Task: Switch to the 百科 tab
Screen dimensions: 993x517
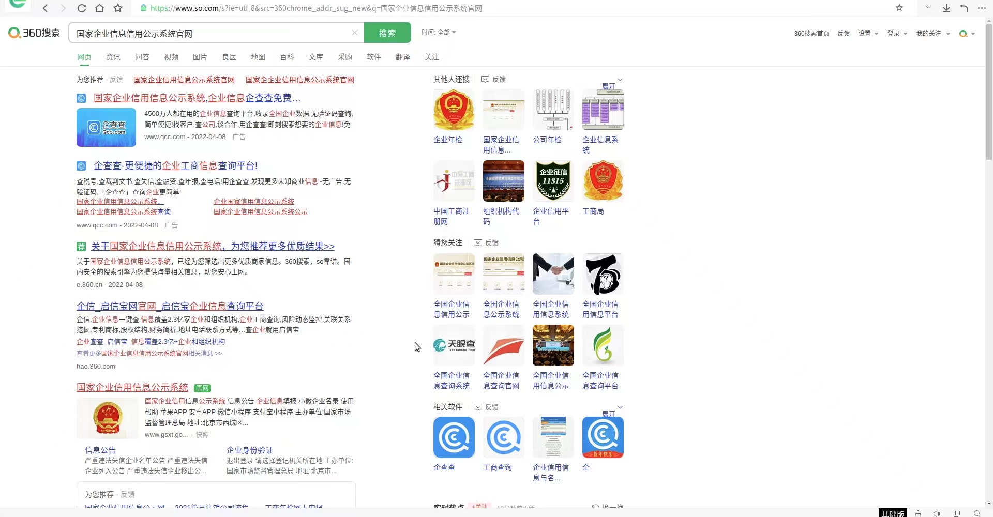Action: pyautogui.click(x=287, y=57)
